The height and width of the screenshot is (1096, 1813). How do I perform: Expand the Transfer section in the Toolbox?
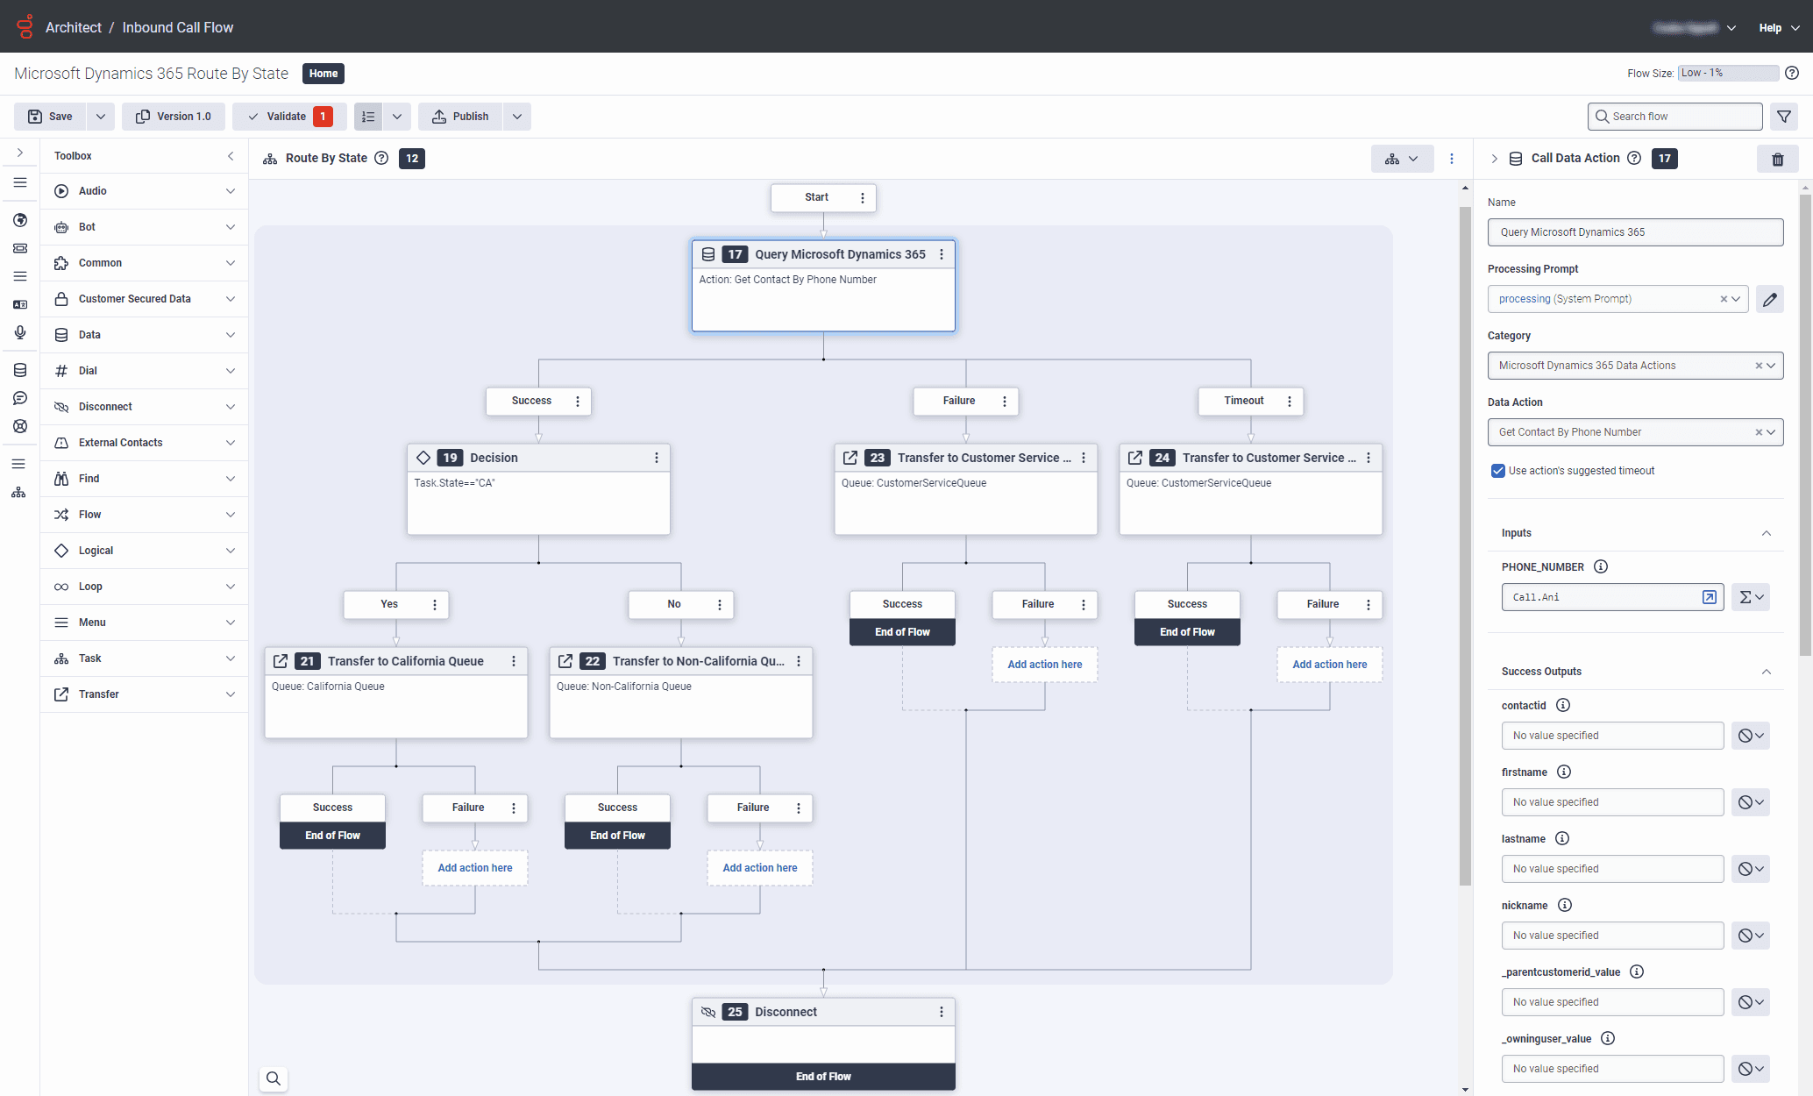[x=143, y=694]
